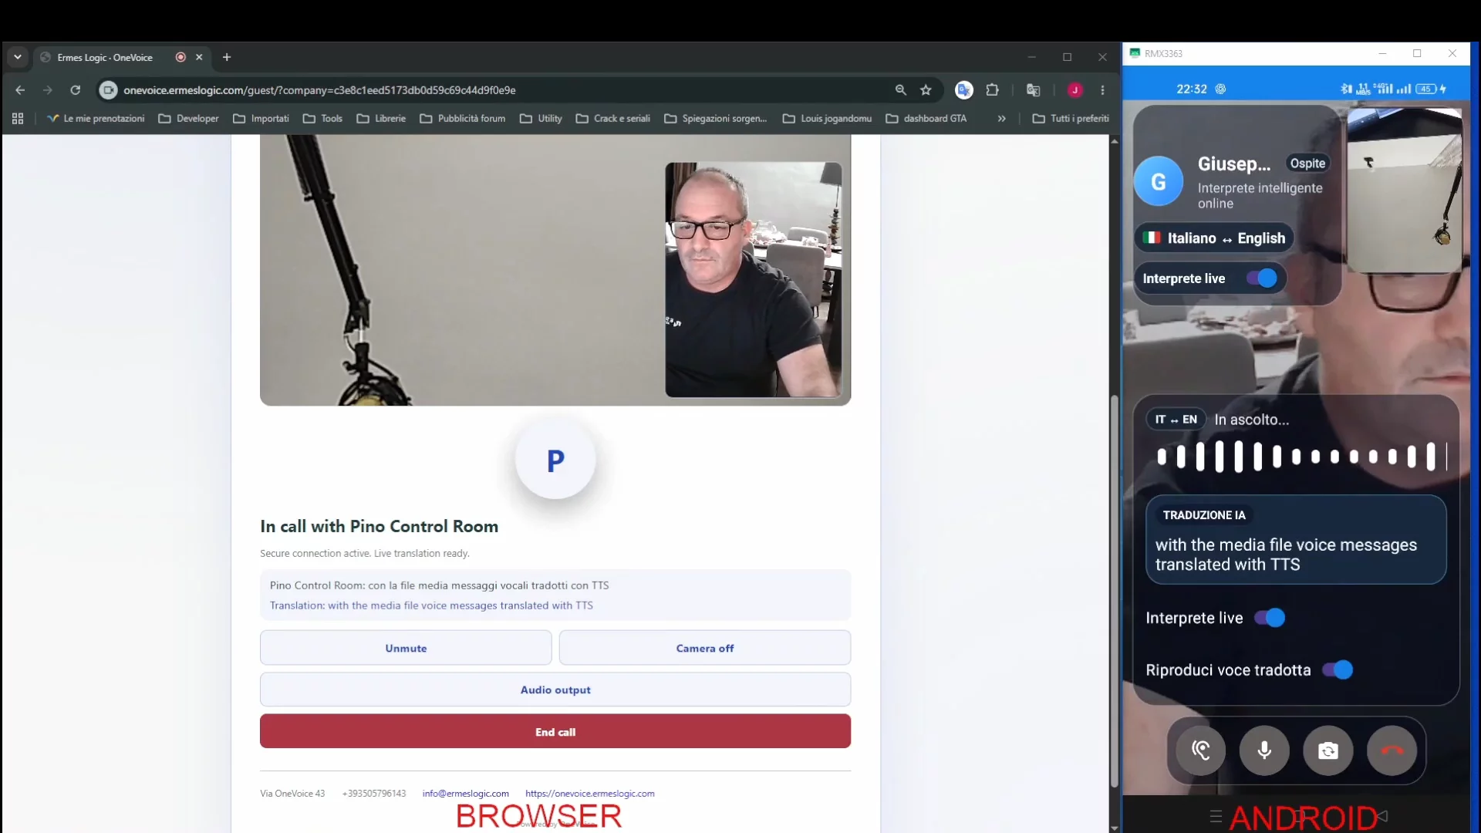Click the zoom magnifier icon in address bar
This screenshot has height=833, width=1481.
pos(900,90)
